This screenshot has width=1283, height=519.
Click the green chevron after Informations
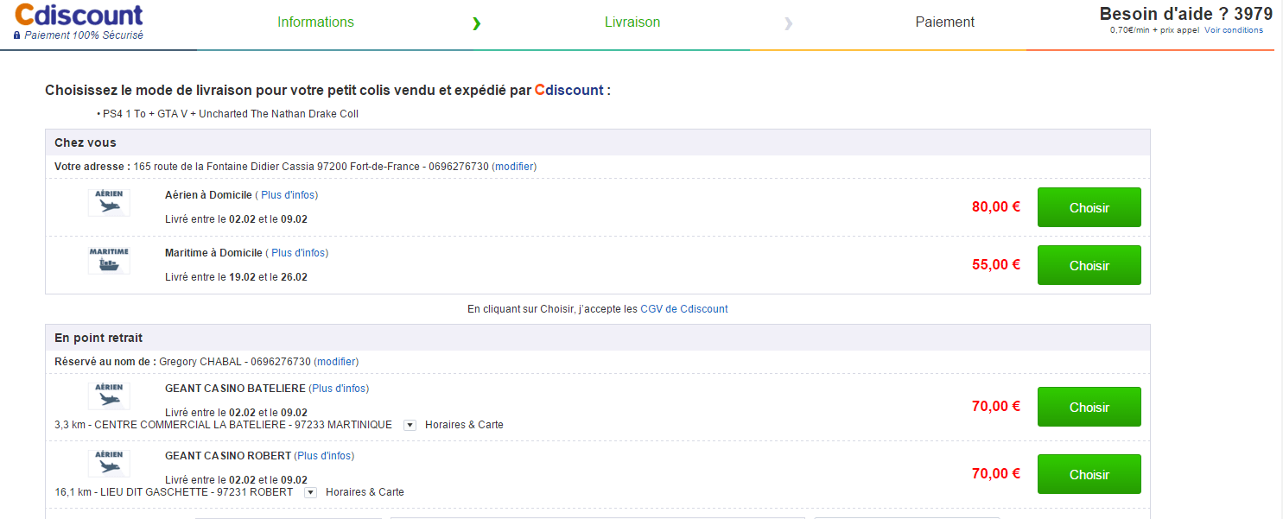point(476,23)
